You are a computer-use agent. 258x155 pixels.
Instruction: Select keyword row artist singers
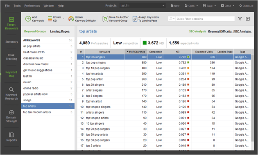164,90
